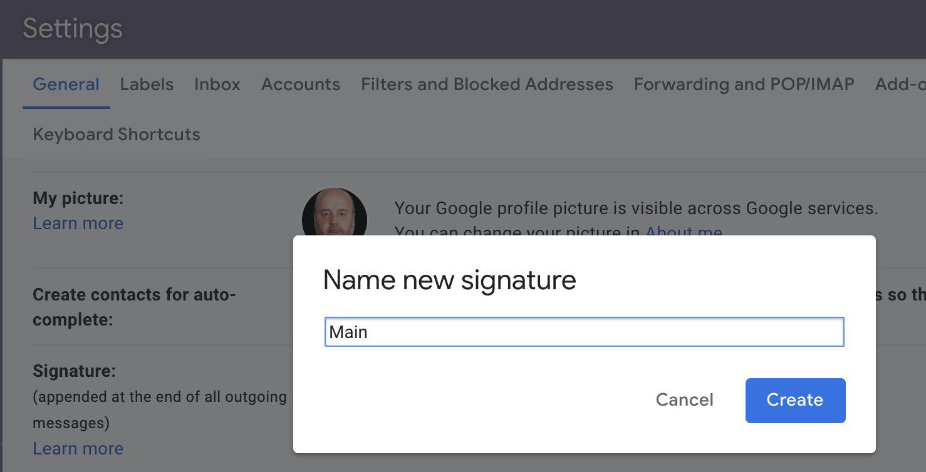
Task: Click "Create contacts for auto-complete" label
Action: point(134,307)
